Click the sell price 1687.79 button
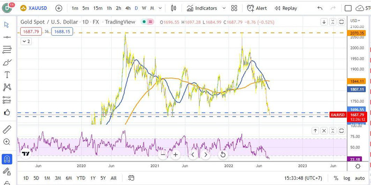This screenshot has height=185, width=371. click(x=31, y=31)
